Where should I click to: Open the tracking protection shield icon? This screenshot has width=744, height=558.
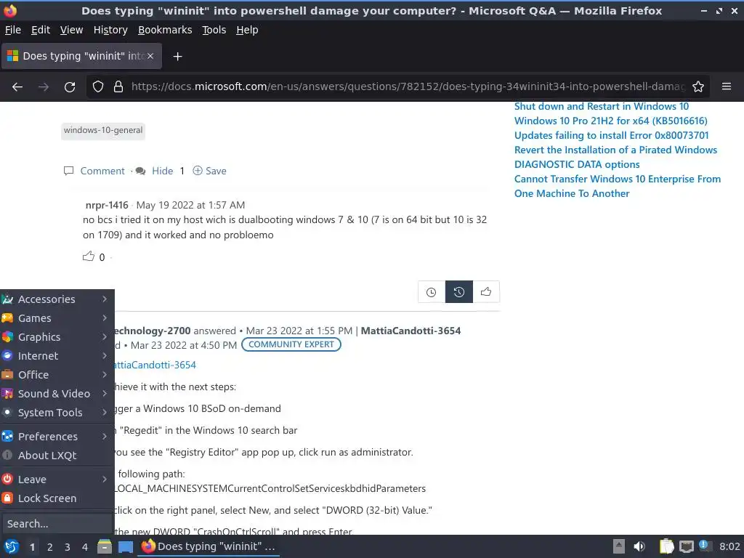pos(98,87)
